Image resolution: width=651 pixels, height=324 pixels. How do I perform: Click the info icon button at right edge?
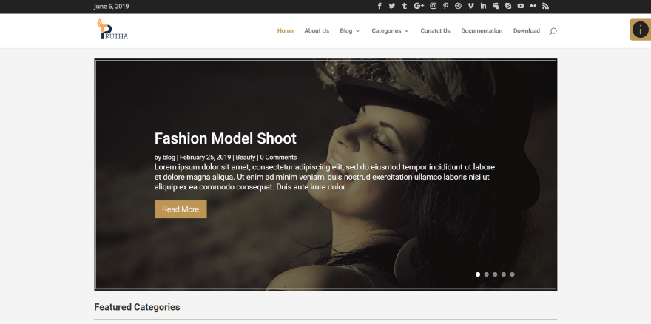(x=640, y=30)
